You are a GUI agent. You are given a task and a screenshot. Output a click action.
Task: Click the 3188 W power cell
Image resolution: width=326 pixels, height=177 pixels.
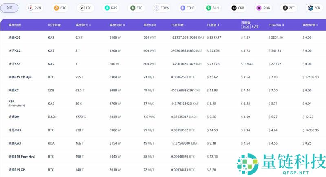tap(115, 37)
